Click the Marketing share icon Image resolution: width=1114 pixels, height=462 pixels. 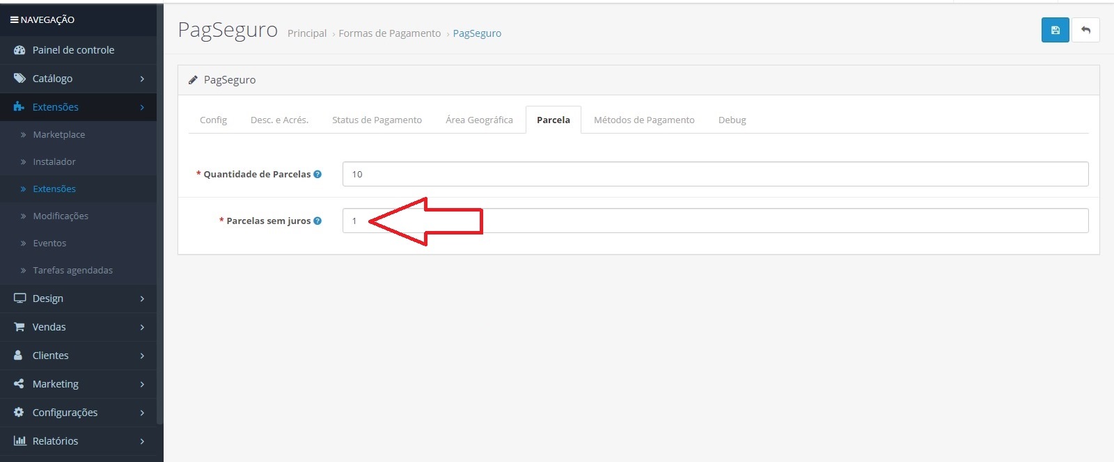click(19, 384)
